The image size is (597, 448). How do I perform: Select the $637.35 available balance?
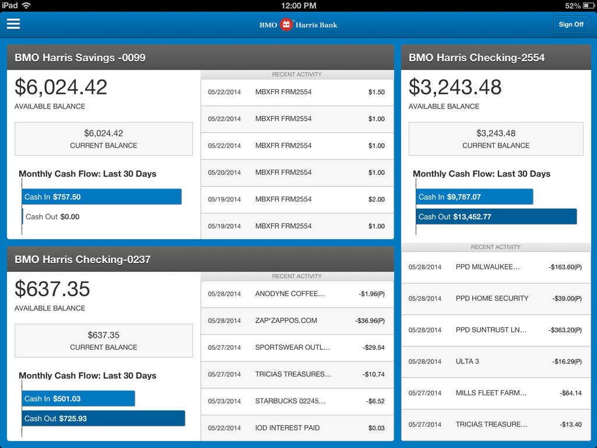pos(52,289)
